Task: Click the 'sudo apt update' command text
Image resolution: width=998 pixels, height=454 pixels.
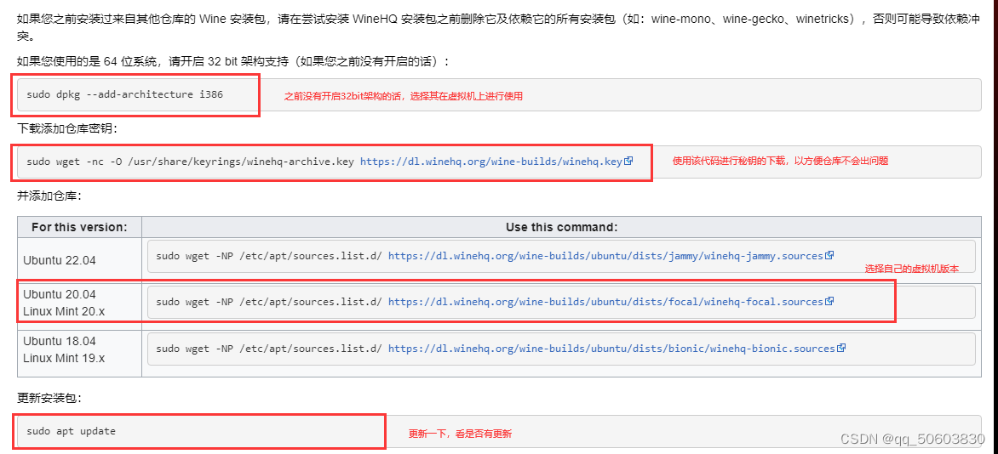Action: pyautogui.click(x=72, y=431)
